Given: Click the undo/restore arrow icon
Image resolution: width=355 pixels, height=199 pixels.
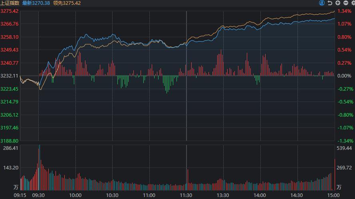Looking at the screenshot, I should point(330,3).
